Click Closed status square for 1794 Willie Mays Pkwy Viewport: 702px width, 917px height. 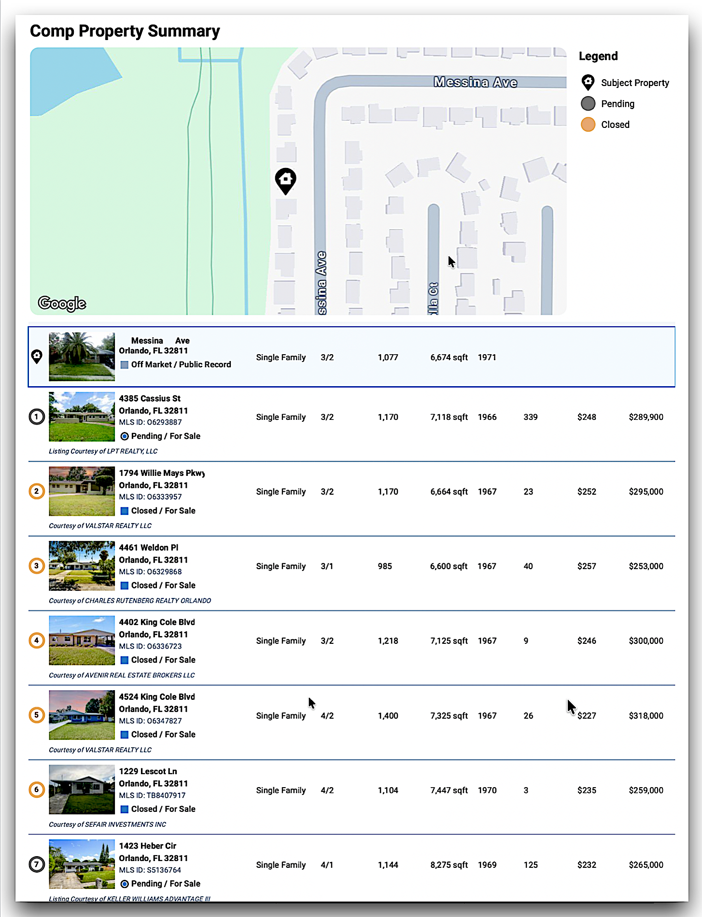point(125,511)
